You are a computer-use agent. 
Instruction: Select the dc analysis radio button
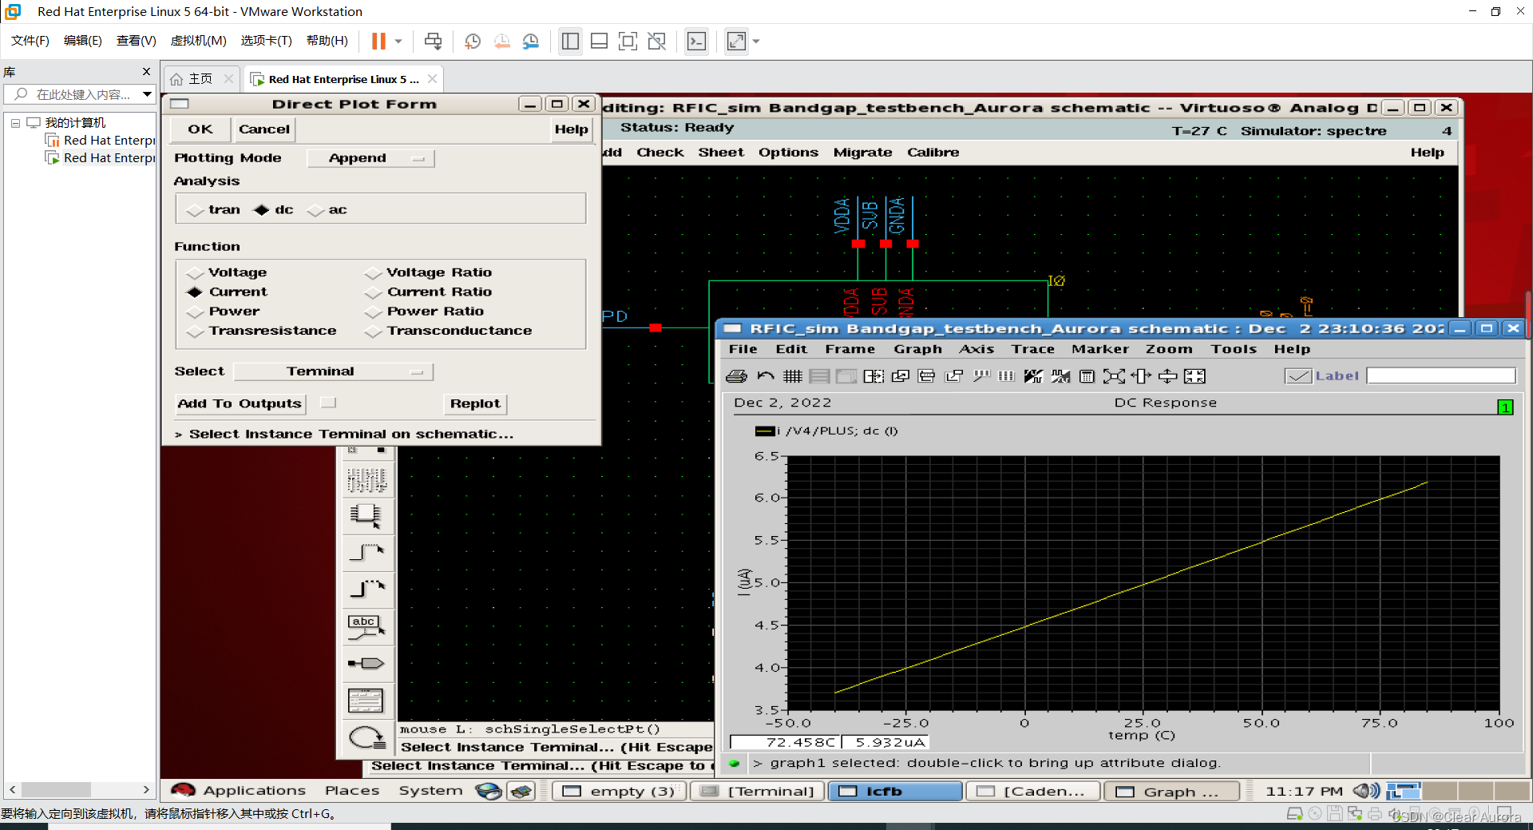pos(261,210)
